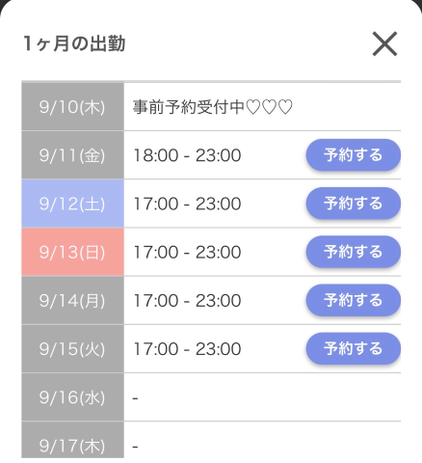Click the 9/15 17:00 - 23:00 time text
This screenshot has height=463, width=422.
tap(187, 349)
